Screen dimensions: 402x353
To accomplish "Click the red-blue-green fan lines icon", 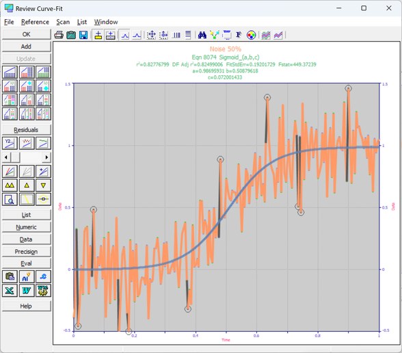I will click(10, 171).
